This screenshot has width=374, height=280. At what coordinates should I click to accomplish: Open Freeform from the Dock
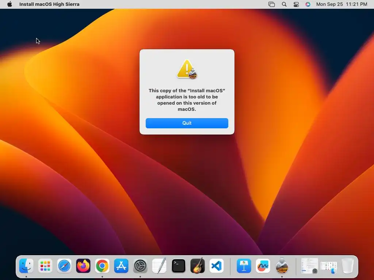(263, 266)
